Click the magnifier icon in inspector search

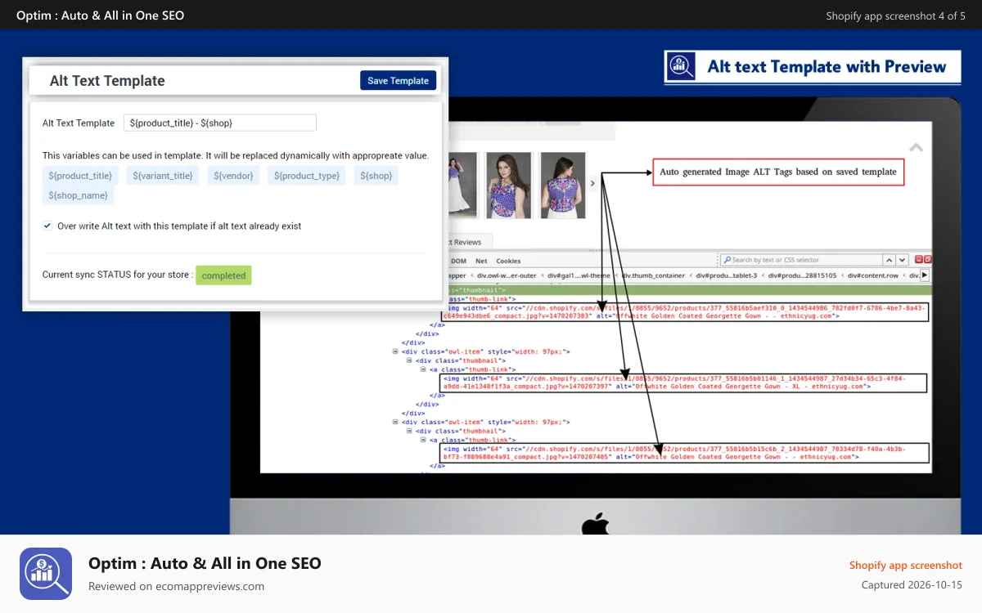[x=726, y=260]
